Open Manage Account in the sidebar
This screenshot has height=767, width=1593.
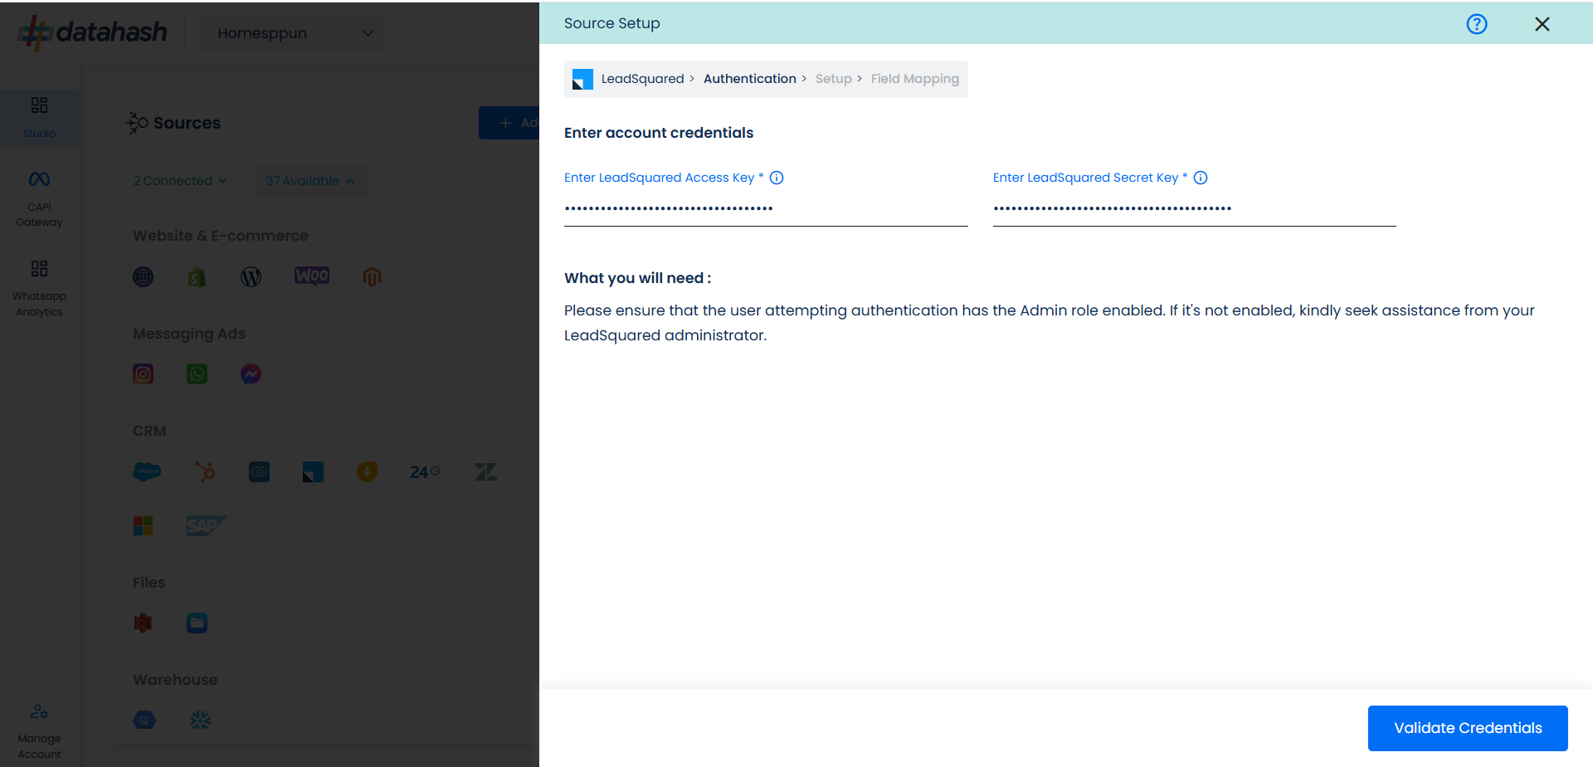click(x=39, y=731)
